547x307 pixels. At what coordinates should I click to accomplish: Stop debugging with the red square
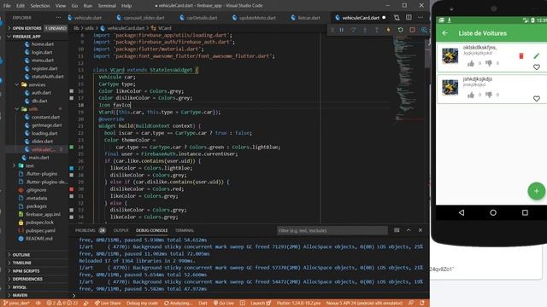(x=412, y=30)
